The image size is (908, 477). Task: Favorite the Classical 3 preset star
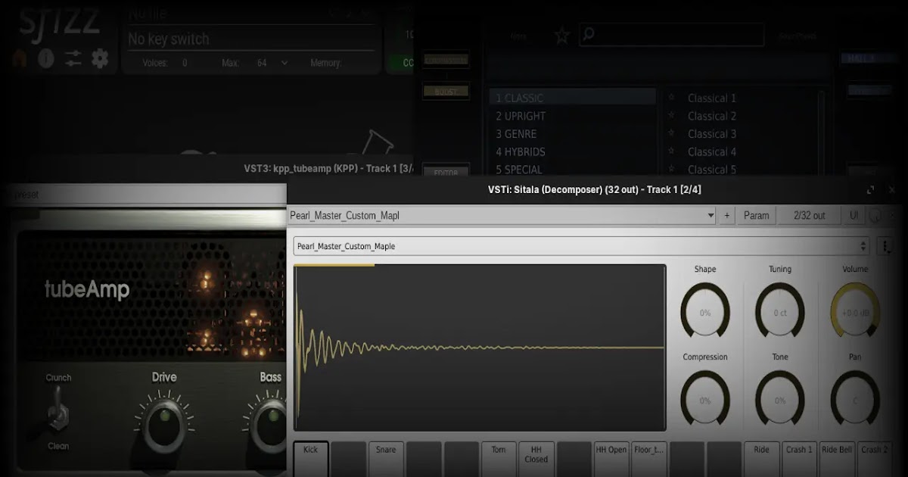click(x=671, y=134)
